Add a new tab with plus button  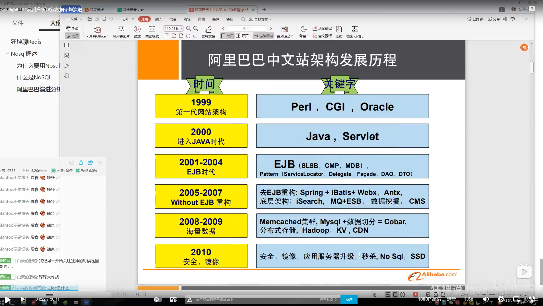264,10
